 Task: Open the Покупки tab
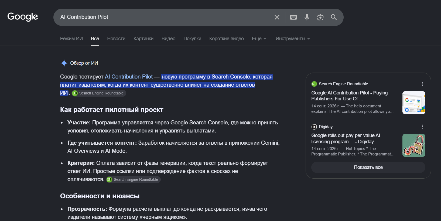pyautogui.click(x=192, y=39)
